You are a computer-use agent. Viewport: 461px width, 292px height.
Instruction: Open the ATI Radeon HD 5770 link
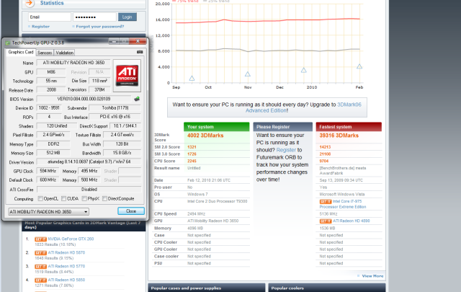click(x=66, y=266)
